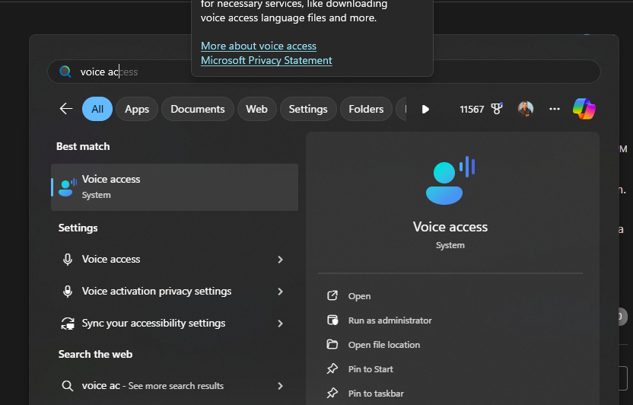
Task: Switch to the Apps filter tab
Action: pyautogui.click(x=137, y=109)
